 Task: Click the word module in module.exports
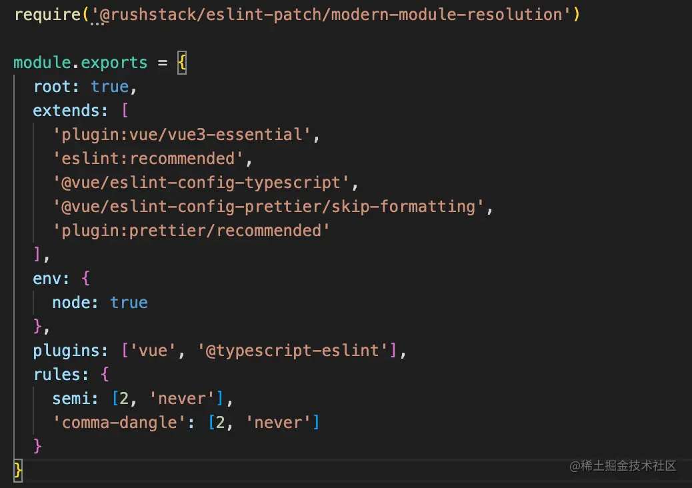coord(43,62)
